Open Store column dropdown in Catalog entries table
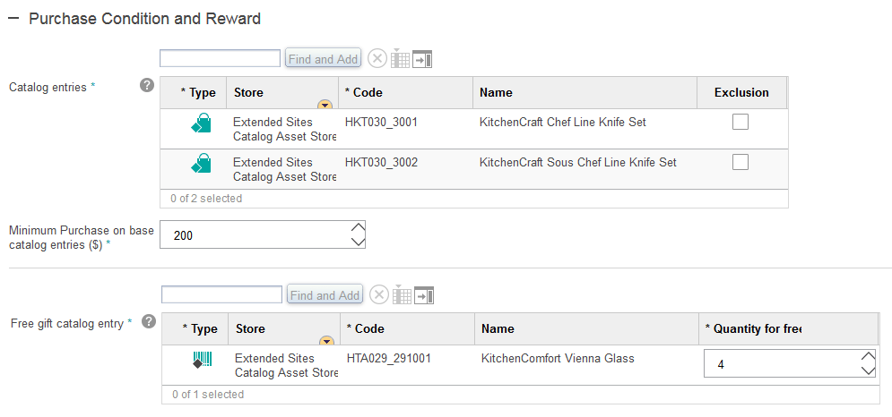The image size is (892, 417). click(x=325, y=105)
